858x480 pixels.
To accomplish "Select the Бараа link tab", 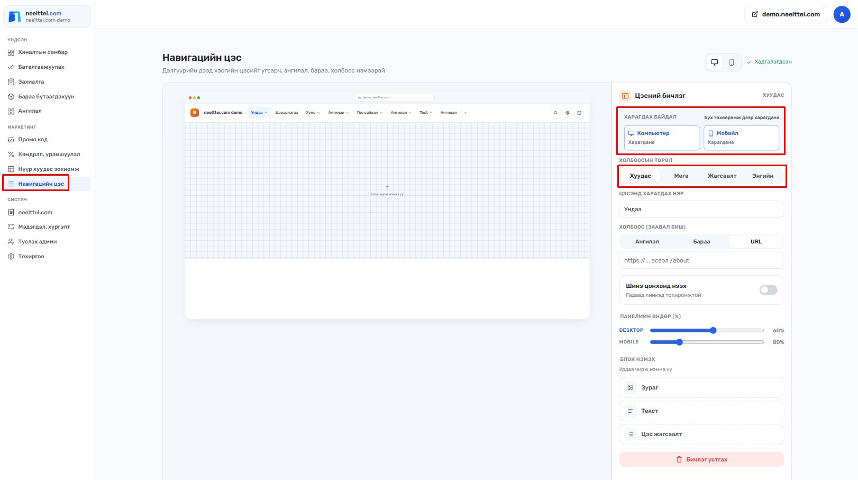I will coord(701,241).
